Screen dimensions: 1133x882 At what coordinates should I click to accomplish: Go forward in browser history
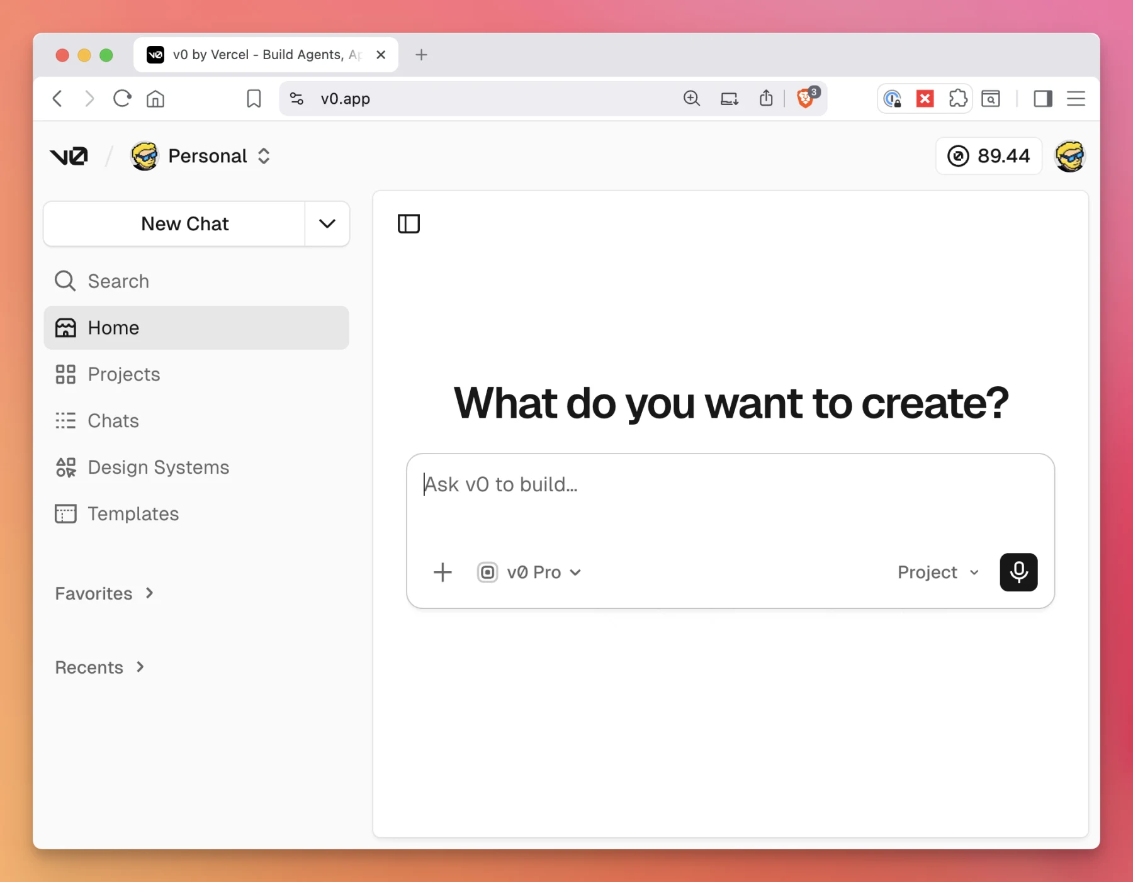[89, 99]
